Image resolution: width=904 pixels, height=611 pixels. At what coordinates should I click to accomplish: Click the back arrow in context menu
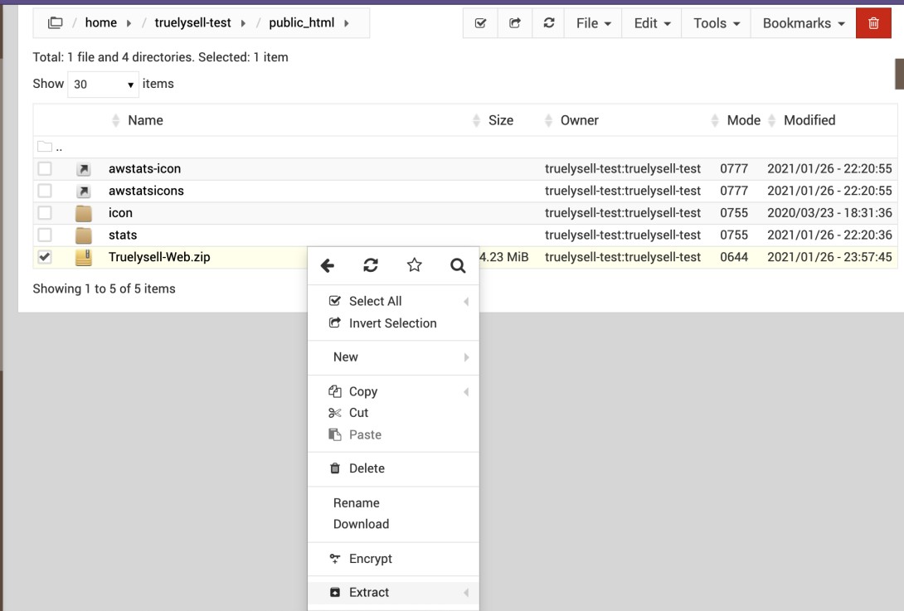tap(328, 265)
